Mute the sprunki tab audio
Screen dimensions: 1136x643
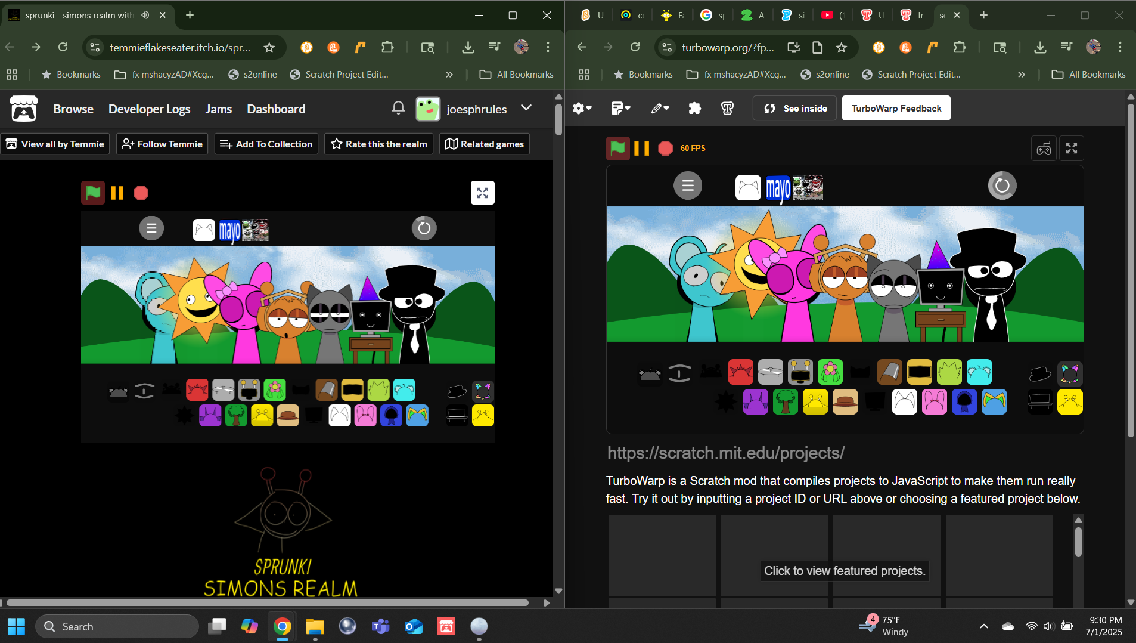[x=145, y=15]
